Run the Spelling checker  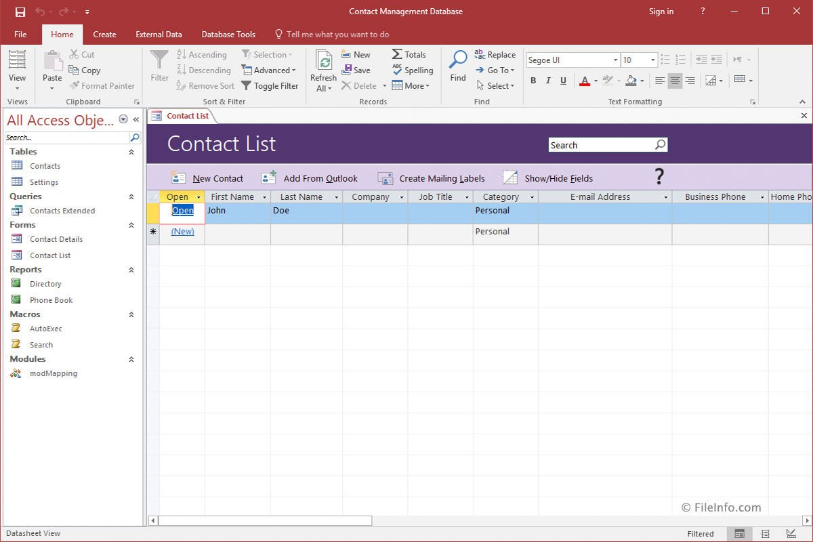[412, 70]
